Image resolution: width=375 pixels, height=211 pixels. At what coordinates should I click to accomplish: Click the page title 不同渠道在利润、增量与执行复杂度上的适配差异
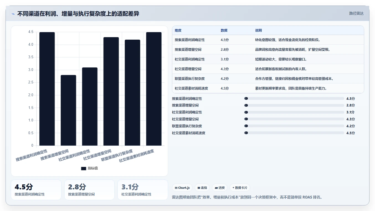click(x=78, y=14)
